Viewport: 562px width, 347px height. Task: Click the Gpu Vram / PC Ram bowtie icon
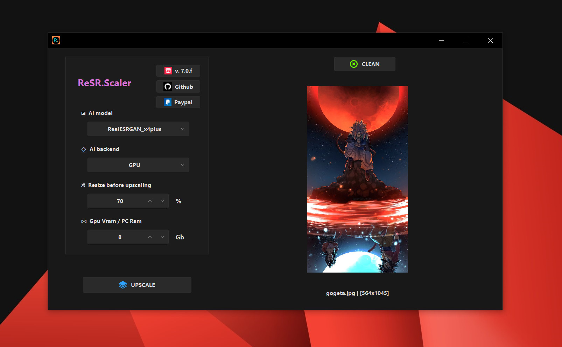click(x=84, y=221)
